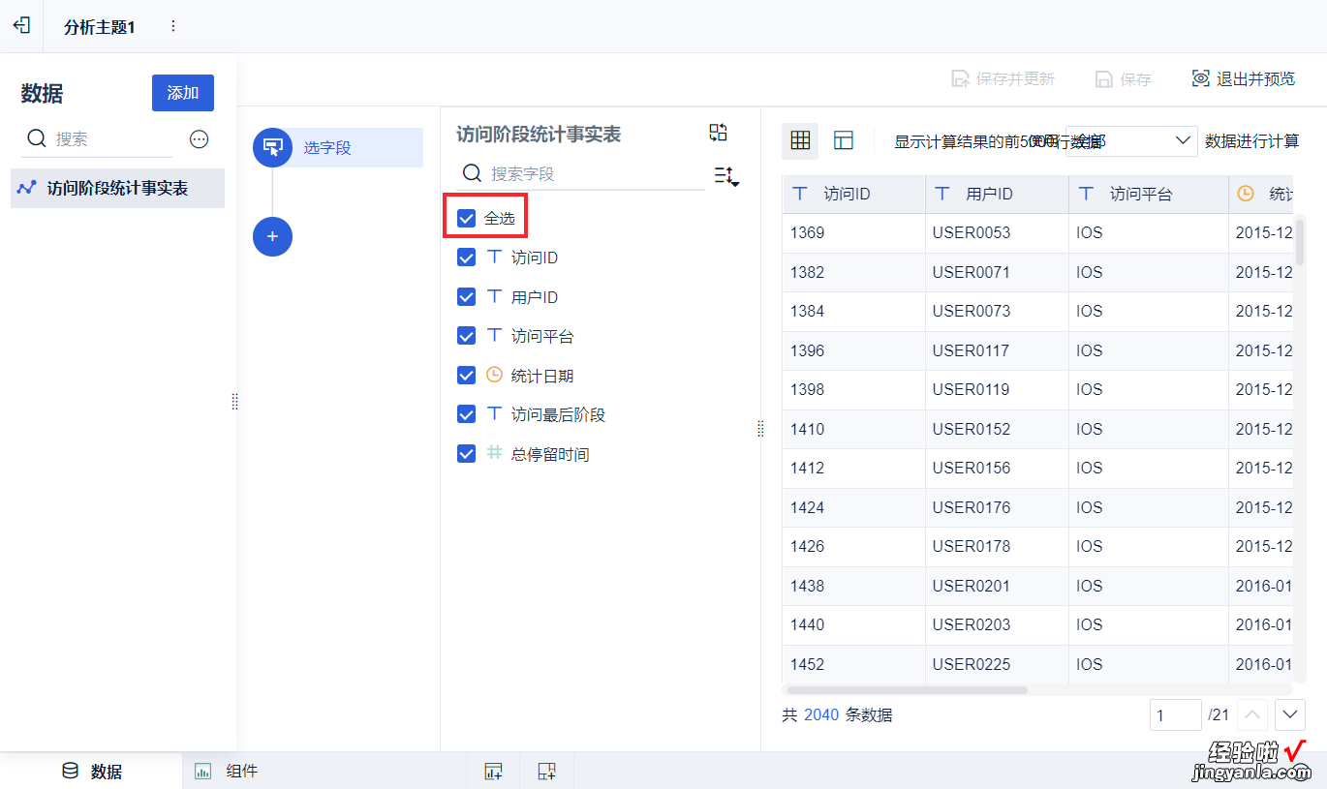The height and width of the screenshot is (789, 1327).
Task: Add a step with the plus button
Action: coord(272,236)
